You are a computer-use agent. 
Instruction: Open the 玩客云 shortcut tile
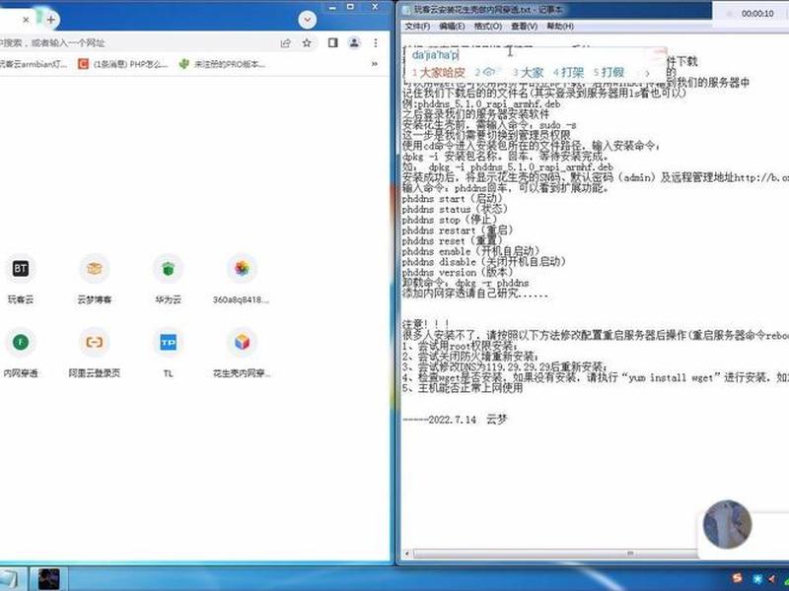[x=20, y=279]
